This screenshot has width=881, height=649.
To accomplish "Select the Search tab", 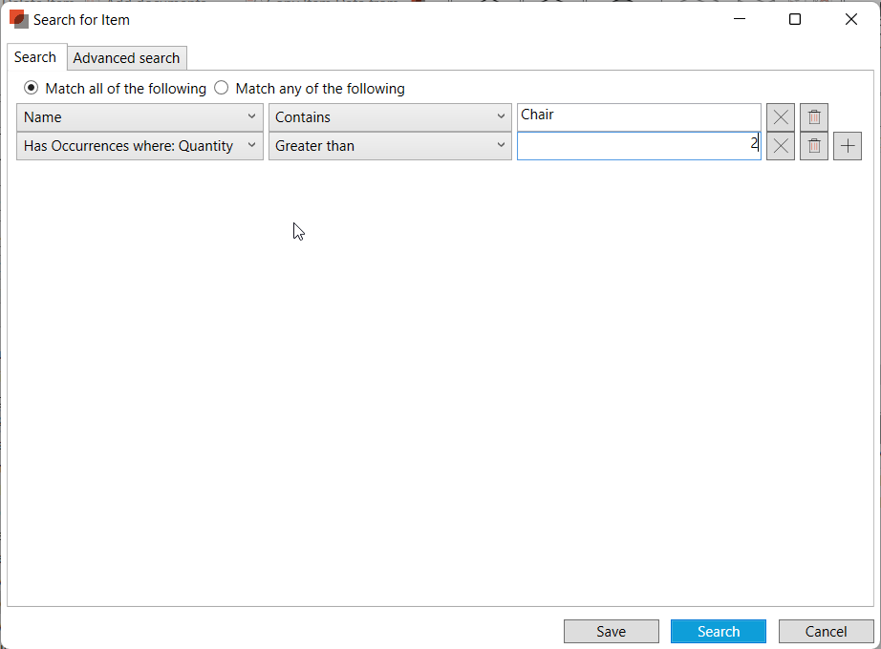I will pyautogui.click(x=35, y=57).
